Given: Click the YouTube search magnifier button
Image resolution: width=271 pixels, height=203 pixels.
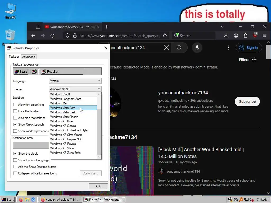Looking at the screenshot, I should [179, 48].
